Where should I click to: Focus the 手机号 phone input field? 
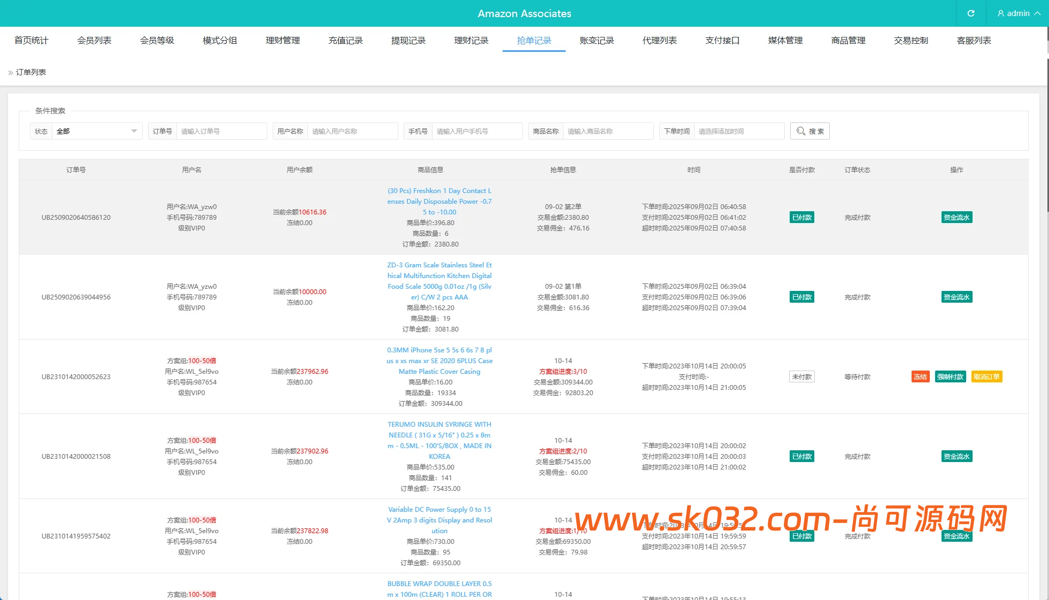point(476,131)
